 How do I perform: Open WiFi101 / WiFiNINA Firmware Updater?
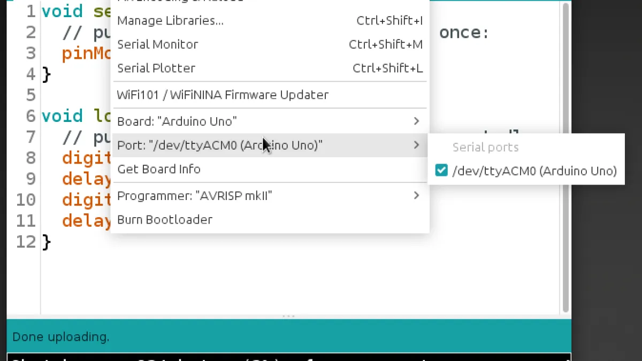(270, 95)
